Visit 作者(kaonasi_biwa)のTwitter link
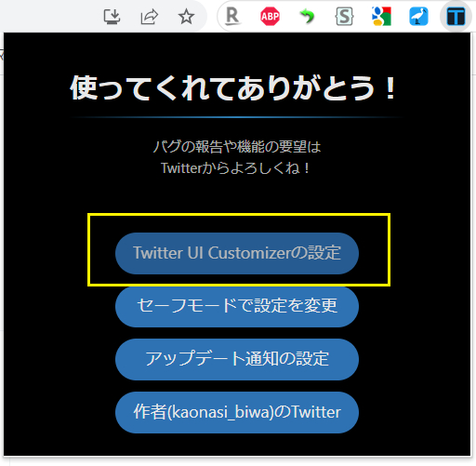476x466 pixels. click(237, 412)
